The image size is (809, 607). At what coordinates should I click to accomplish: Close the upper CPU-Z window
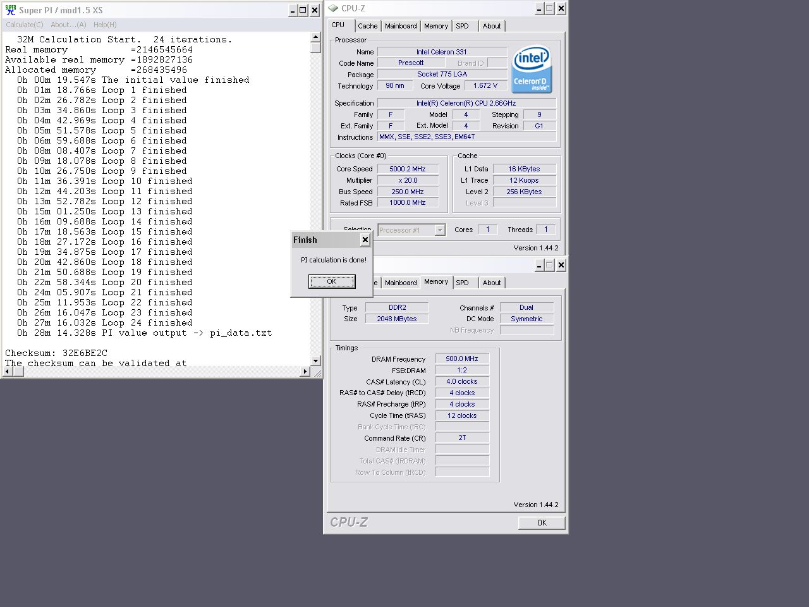(561, 8)
